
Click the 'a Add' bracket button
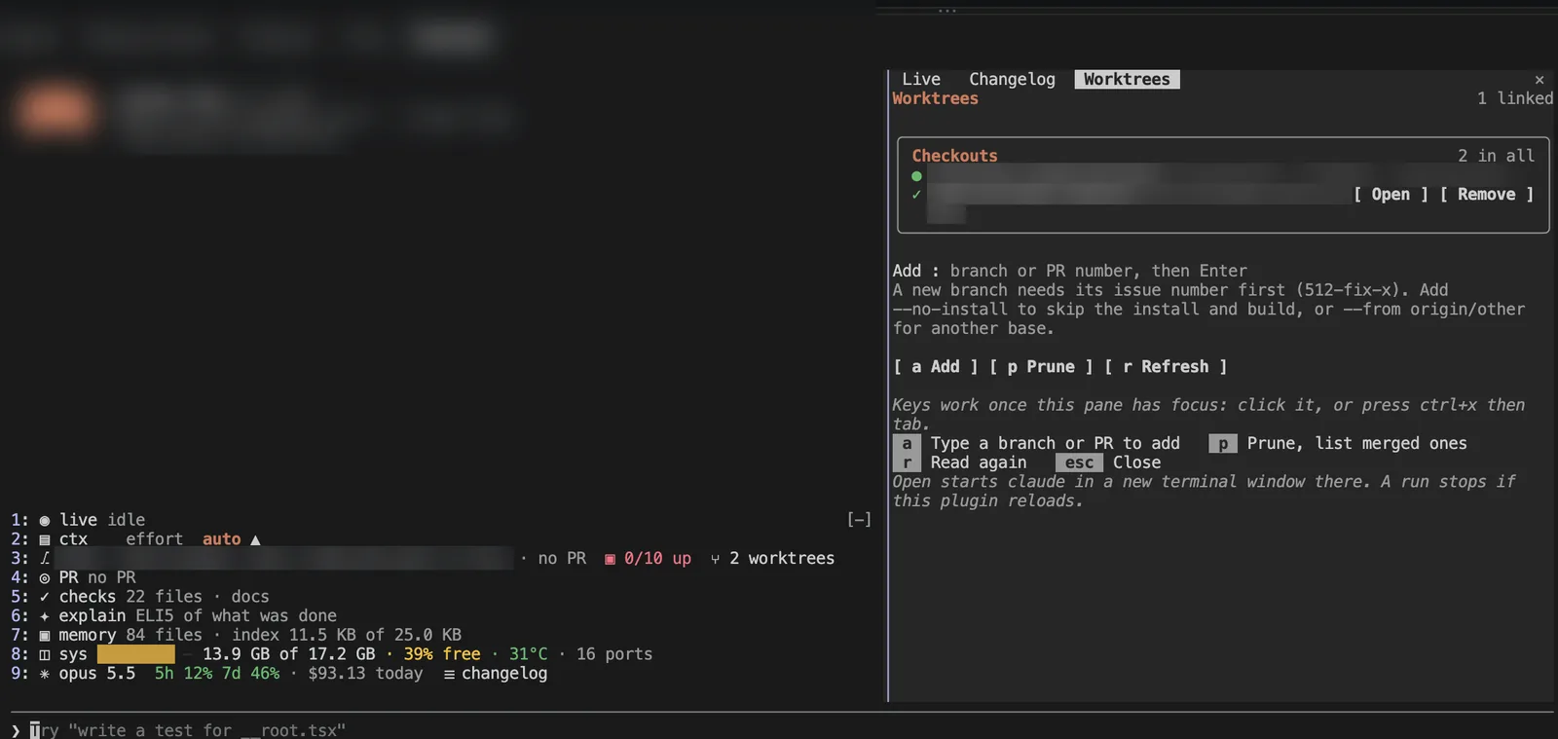[x=936, y=366]
